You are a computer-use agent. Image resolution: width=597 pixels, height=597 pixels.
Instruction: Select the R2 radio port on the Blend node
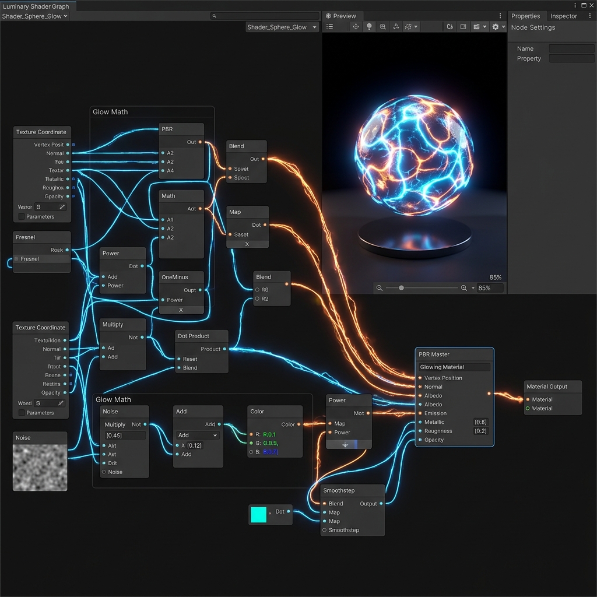257,298
